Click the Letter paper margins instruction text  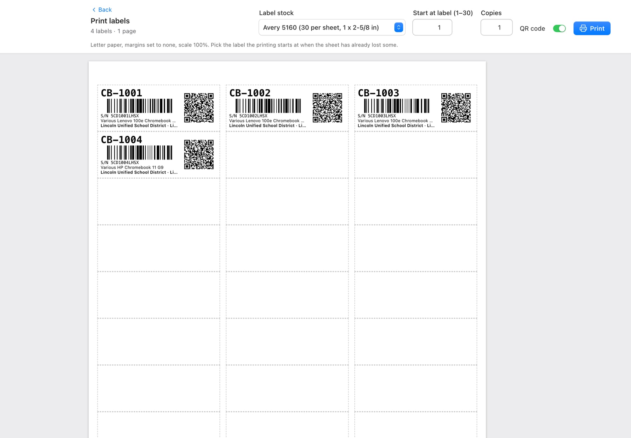[x=244, y=45]
